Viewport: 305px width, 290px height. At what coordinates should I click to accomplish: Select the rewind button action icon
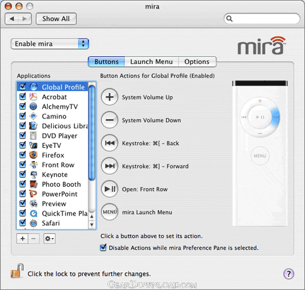[110, 143]
